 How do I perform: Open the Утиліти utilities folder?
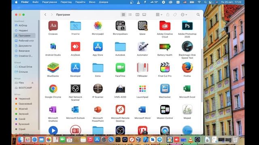coord(76,26)
